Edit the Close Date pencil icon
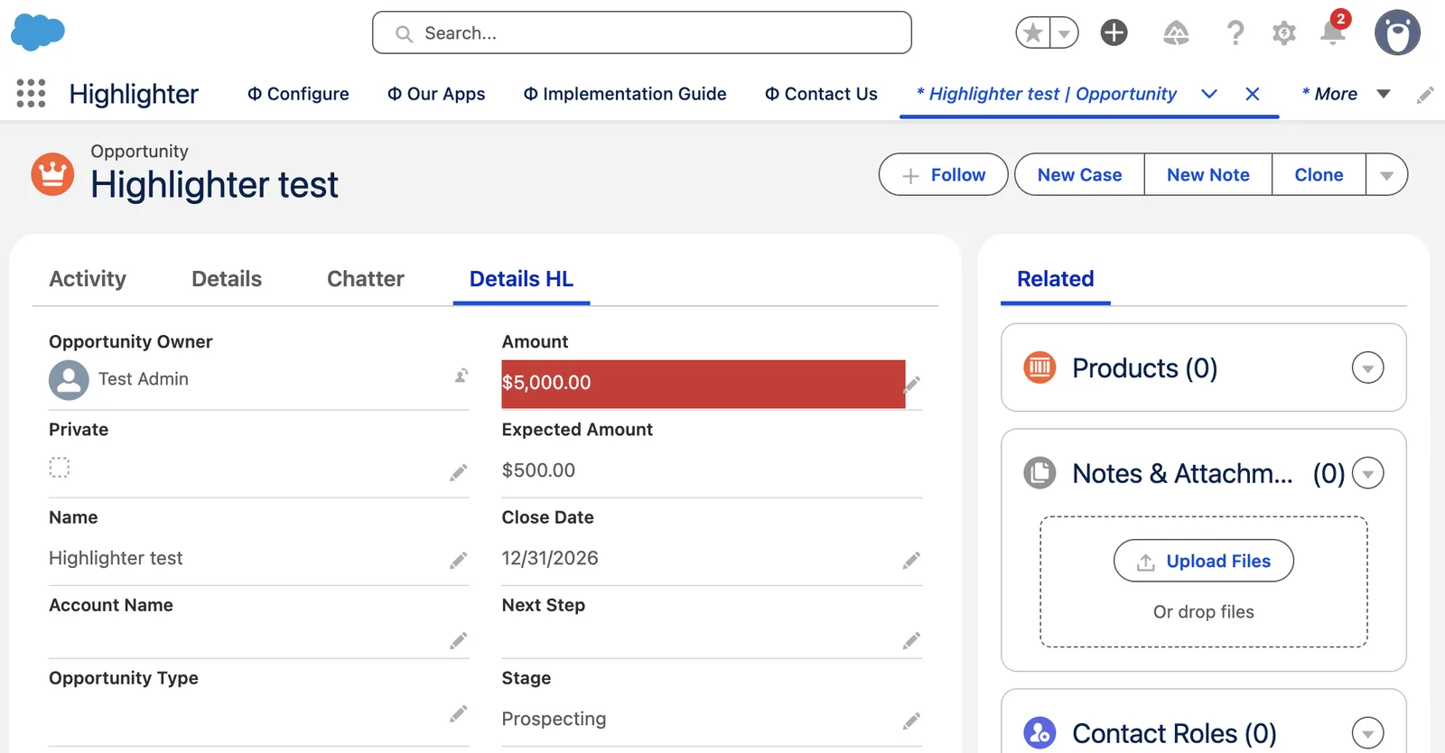1445x753 pixels. tap(911, 561)
